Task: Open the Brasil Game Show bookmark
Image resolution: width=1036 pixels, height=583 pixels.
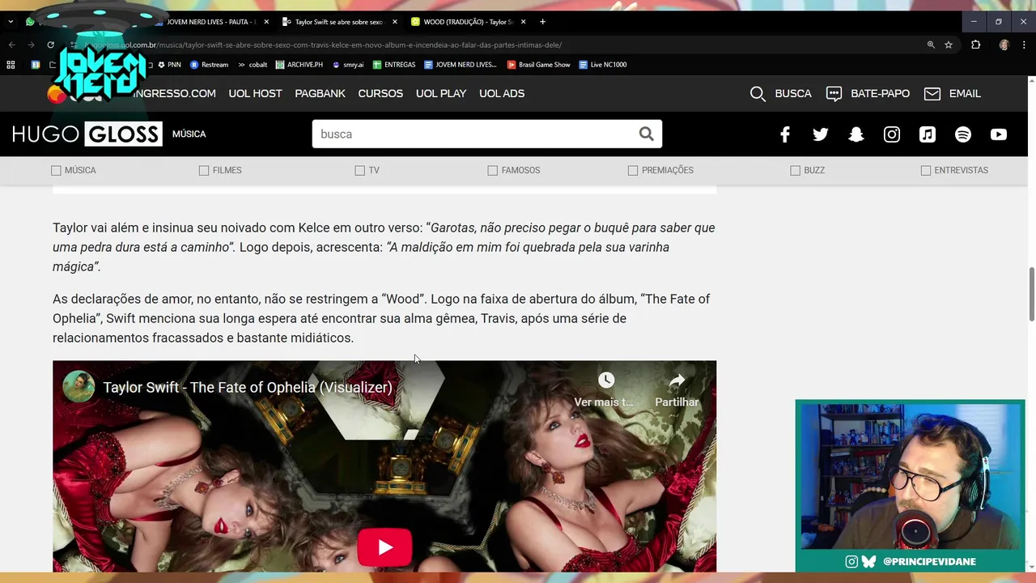Action: pos(539,65)
